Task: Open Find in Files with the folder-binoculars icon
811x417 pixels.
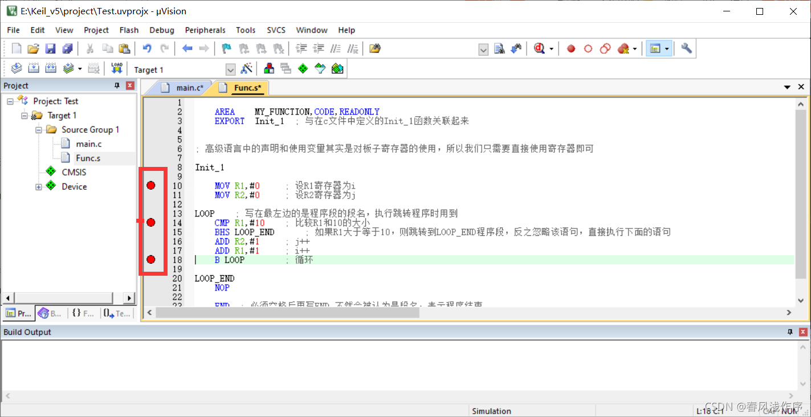Action: tap(374, 48)
